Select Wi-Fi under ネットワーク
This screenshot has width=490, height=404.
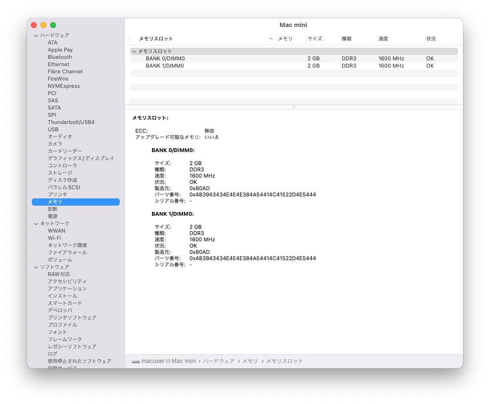click(x=55, y=238)
